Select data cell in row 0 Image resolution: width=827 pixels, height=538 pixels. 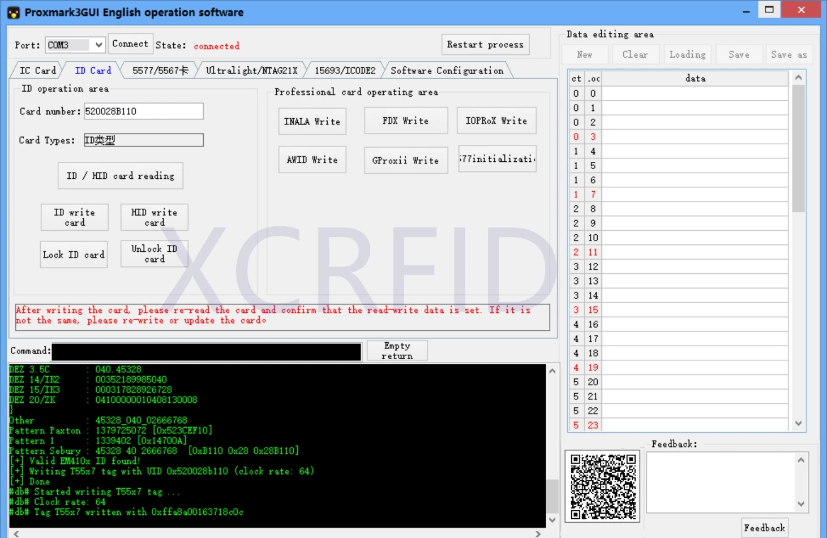[x=695, y=93]
